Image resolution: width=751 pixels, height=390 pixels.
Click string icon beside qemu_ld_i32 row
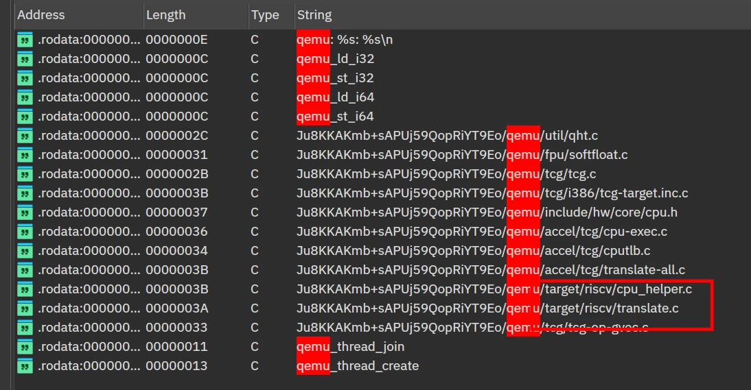click(x=25, y=59)
